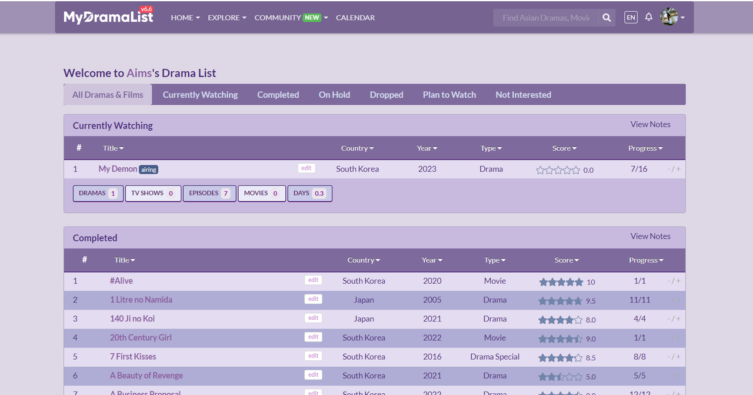Screen dimensions: 753x395
Task: Click the #Alive star rating
Action: tap(561, 282)
